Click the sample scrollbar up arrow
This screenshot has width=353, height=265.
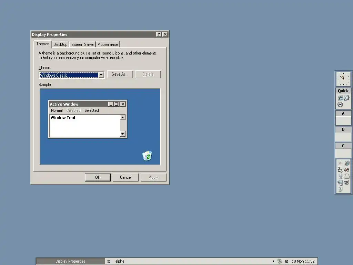click(123, 117)
